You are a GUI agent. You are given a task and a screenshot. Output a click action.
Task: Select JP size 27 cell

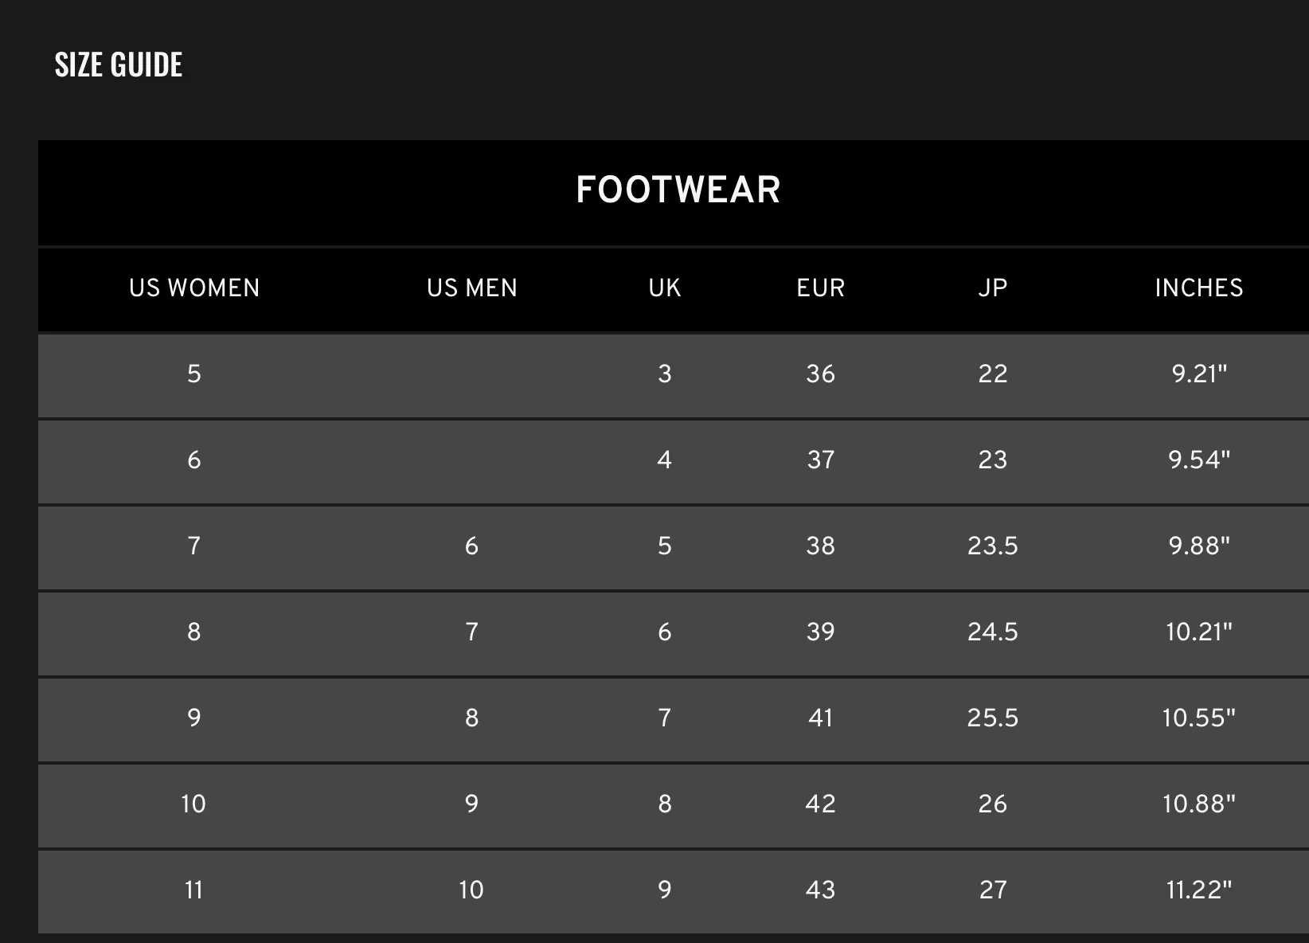coord(993,890)
